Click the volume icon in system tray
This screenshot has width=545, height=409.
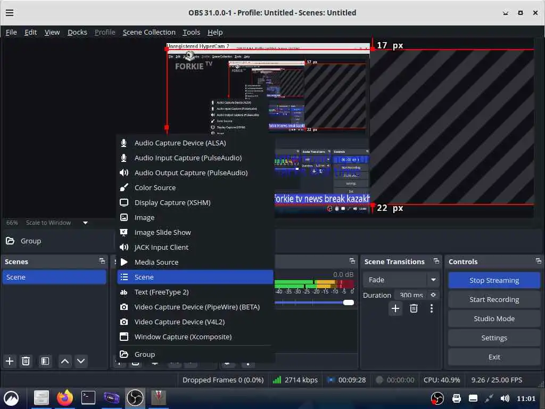pyautogui.click(x=505, y=398)
